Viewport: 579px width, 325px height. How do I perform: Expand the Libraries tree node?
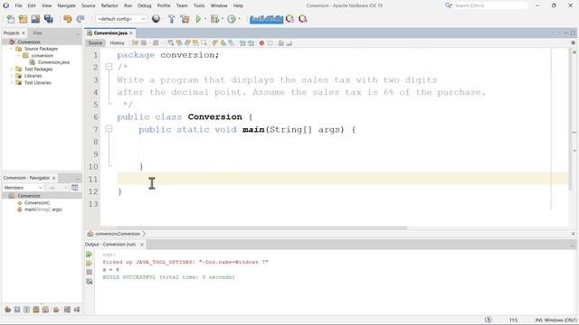(12, 76)
